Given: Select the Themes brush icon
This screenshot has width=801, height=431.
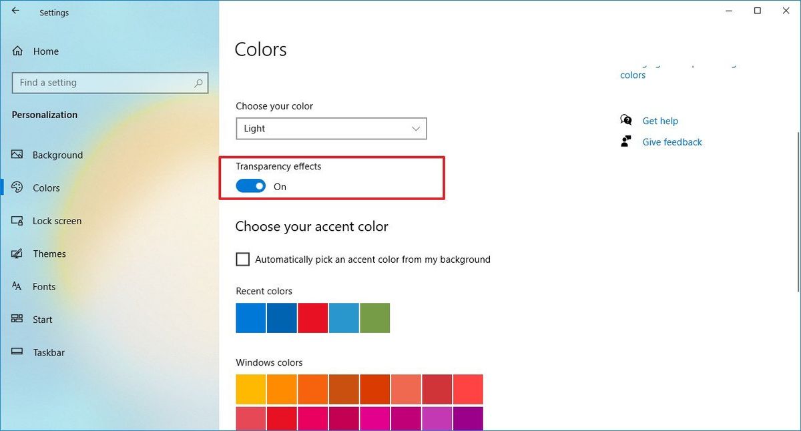Looking at the screenshot, I should [x=17, y=254].
